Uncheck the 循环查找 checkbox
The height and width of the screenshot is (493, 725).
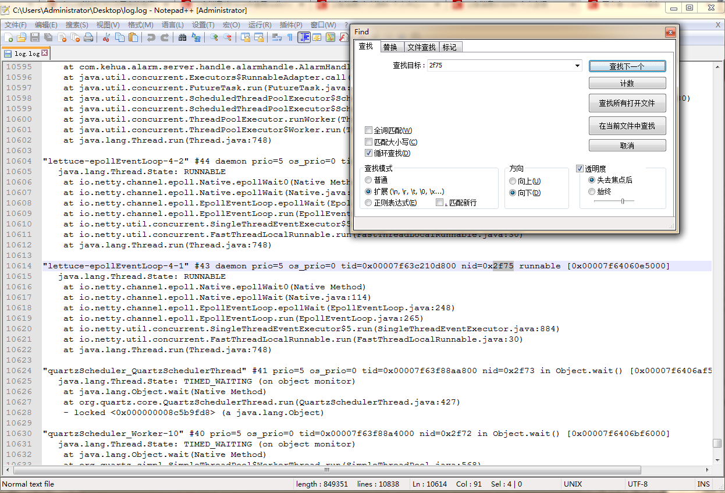[x=368, y=153]
